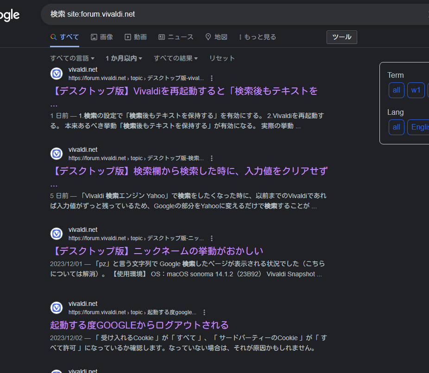Screen dimensions: 429x373
Task: Click URL breadcrumb of 起動する度google result
Action: 132,312
